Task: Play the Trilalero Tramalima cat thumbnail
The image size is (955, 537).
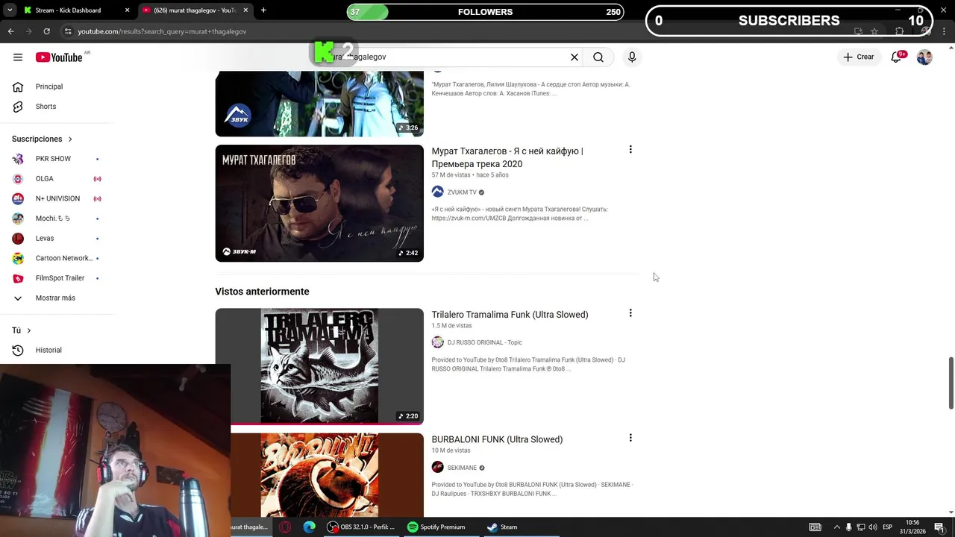Action: coord(319,366)
